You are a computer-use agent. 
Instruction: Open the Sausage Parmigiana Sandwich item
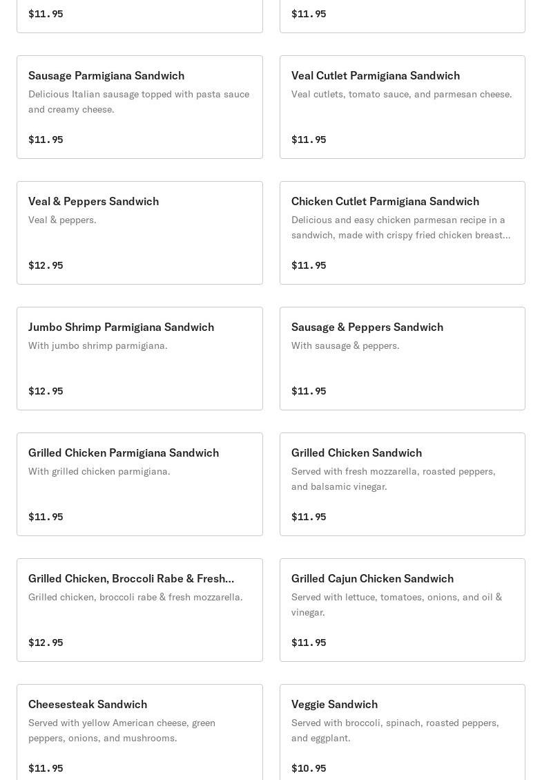click(139, 107)
